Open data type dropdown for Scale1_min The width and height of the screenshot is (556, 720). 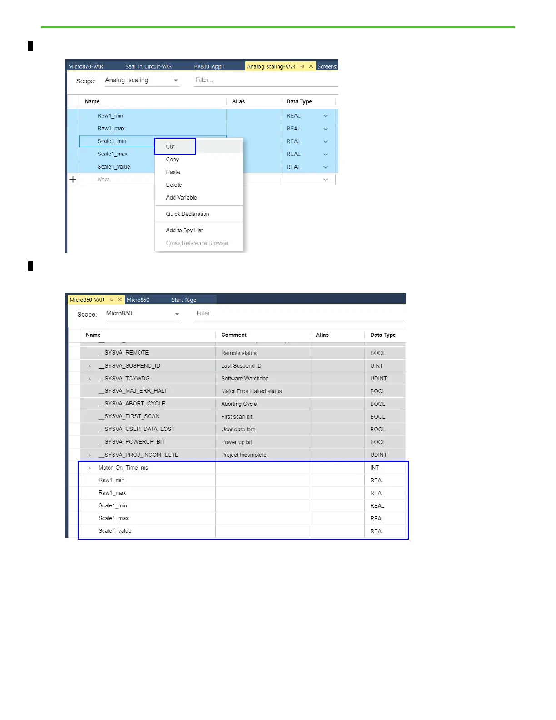(325, 141)
